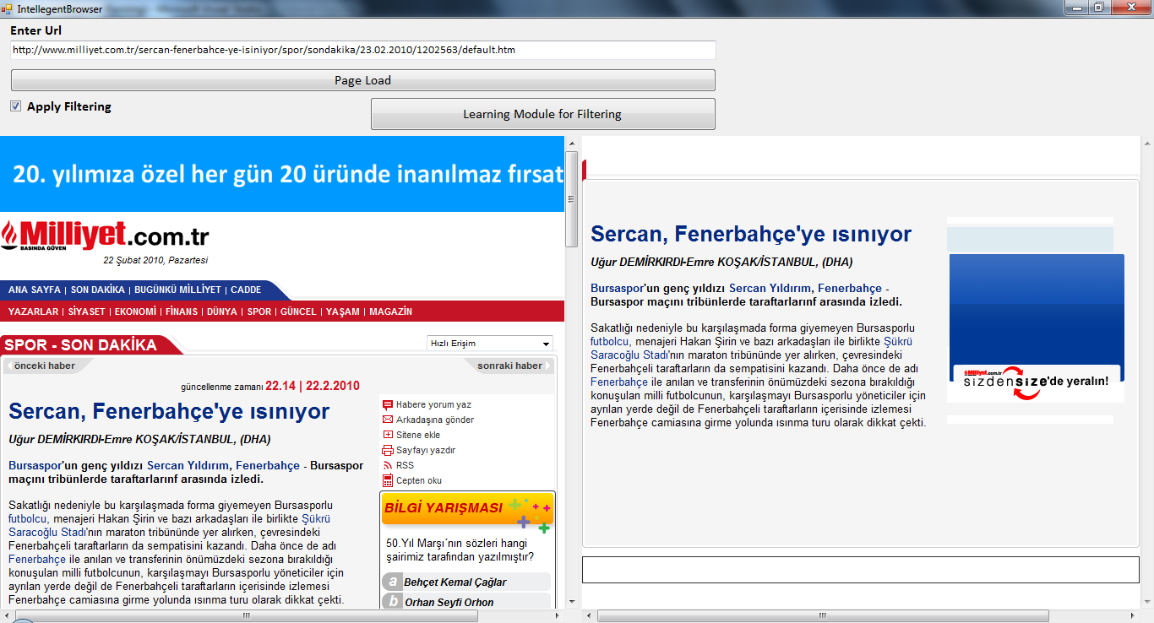This screenshot has height=623, width=1154.
Task: Select GÜNCEL in red navigation bar
Action: (x=298, y=311)
